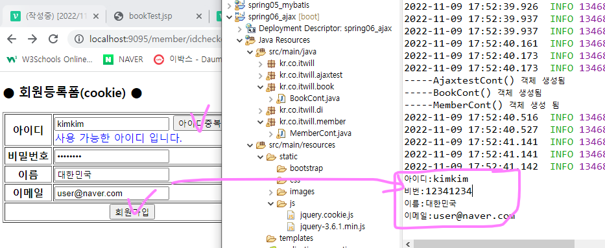Click the 아이디중복 check button

coord(198,124)
